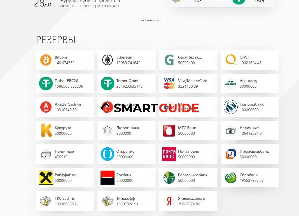Image resolution: width=299 pixels, height=216 pixels.
Task: Select the Кукуруза reserve tile
Action: (65, 130)
